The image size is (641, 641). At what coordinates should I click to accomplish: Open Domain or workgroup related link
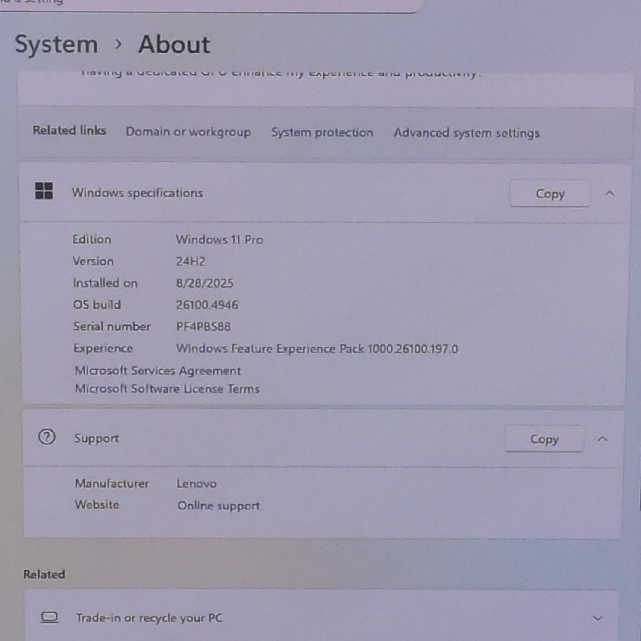coord(188,132)
